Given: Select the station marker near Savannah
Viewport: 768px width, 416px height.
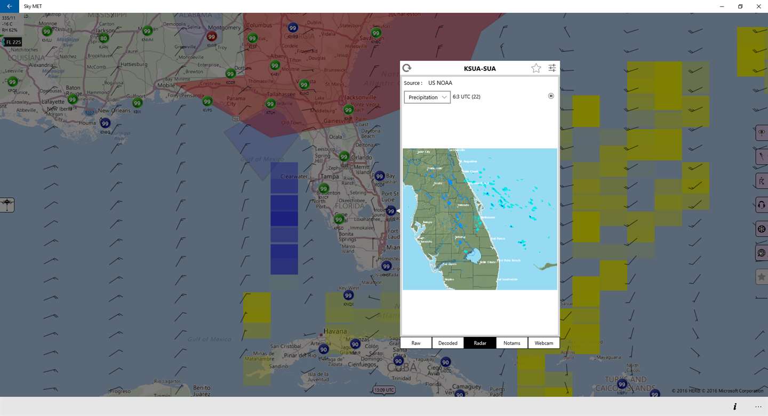Looking at the screenshot, I should [376, 33].
